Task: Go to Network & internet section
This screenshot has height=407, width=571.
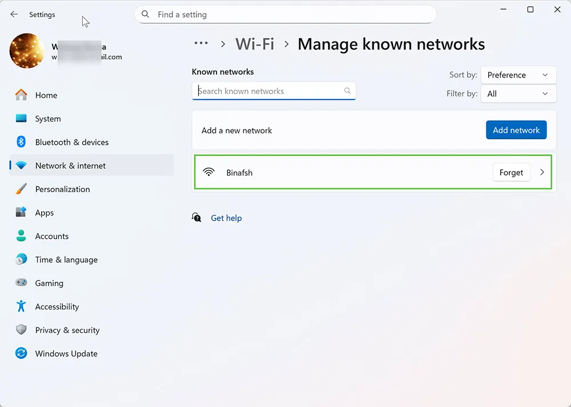Action: pos(70,165)
